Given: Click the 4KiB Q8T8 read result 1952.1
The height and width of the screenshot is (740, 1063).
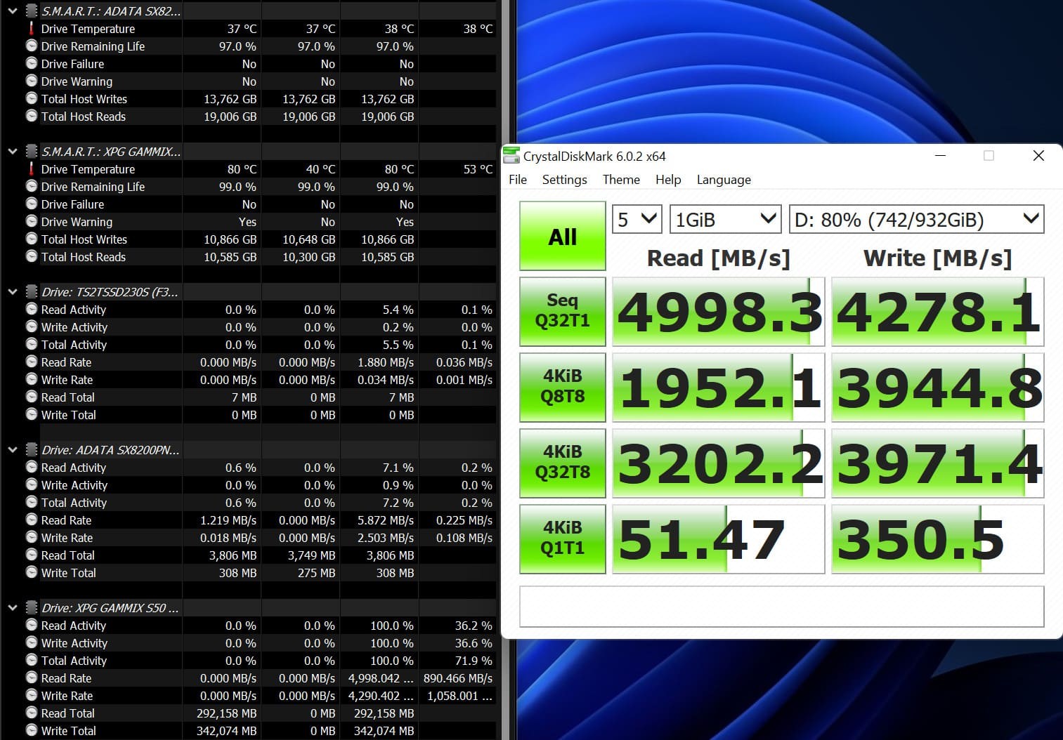Looking at the screenshot, I should point(719,388).
